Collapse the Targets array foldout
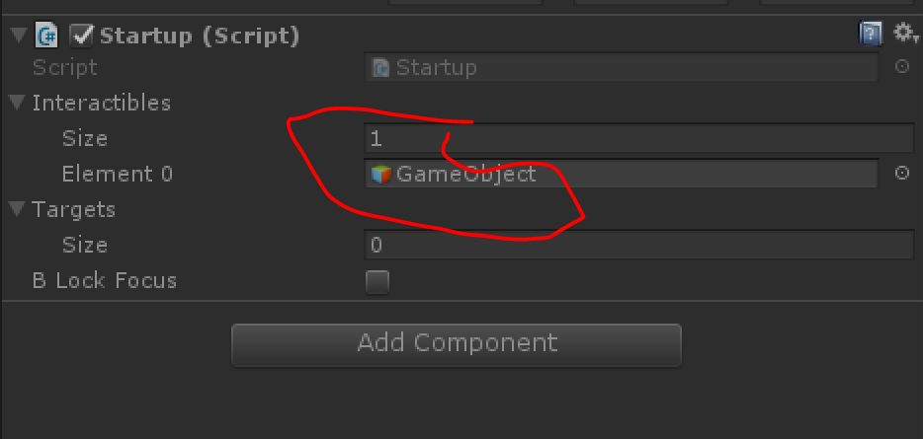 18,208
